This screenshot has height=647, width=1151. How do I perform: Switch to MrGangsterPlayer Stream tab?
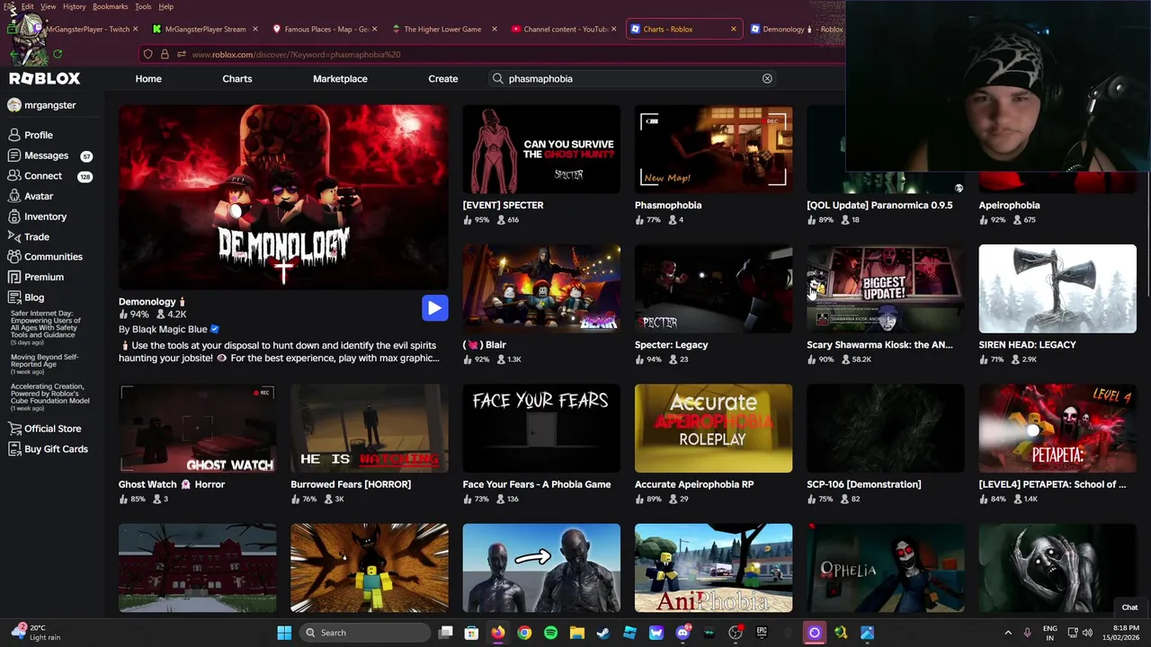[x=205, y=29]
